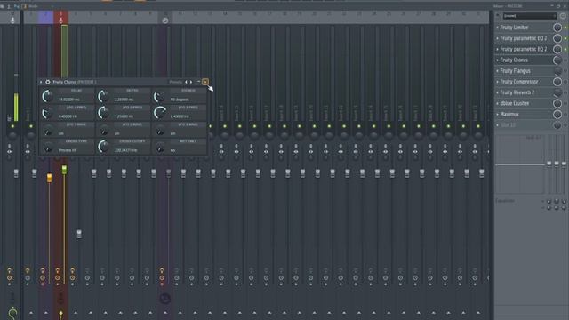Toggle the first Fruity parametric EQ 2 enable LED
Viewport: 569px width, 320px height.
(x=565, y=38)
